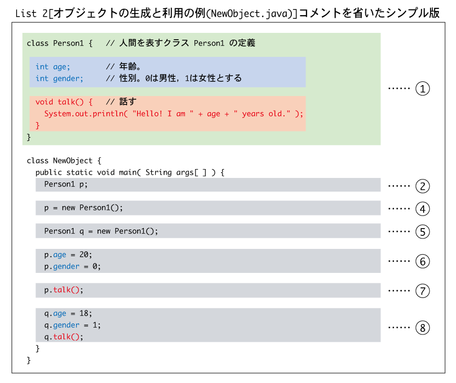Viewport: 456px width, 383px height.
Task: Click the statement 'q.gender = 1;'
Action: (x=72, y=325)
